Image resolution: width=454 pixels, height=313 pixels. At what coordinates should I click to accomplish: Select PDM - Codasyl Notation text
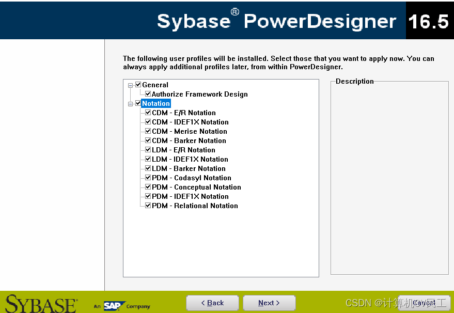pyautogui.click(x=192, y=178)
